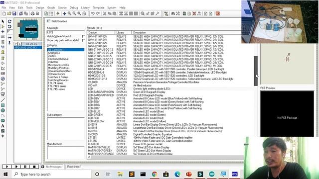
Task: Click the L (library) button
Action: pos(20,44)
